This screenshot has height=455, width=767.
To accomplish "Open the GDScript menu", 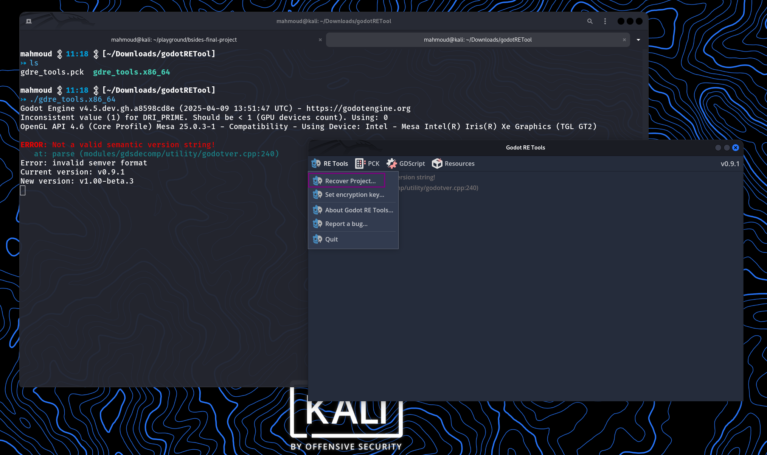I will [406, 164].
